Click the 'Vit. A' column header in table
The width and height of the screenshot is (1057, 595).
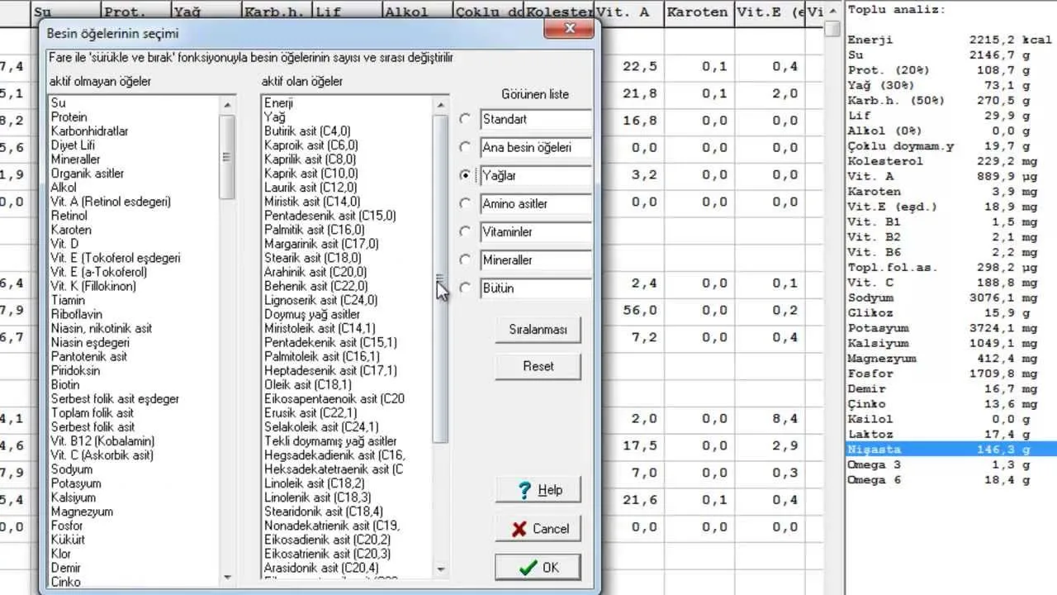629,12
